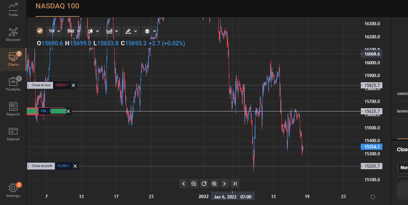408x205 pixels.
Task: Click the 2022 year label on time axis
Action: 203,197
